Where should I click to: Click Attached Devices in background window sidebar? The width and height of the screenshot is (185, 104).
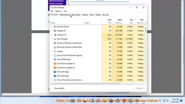[57, 1]
